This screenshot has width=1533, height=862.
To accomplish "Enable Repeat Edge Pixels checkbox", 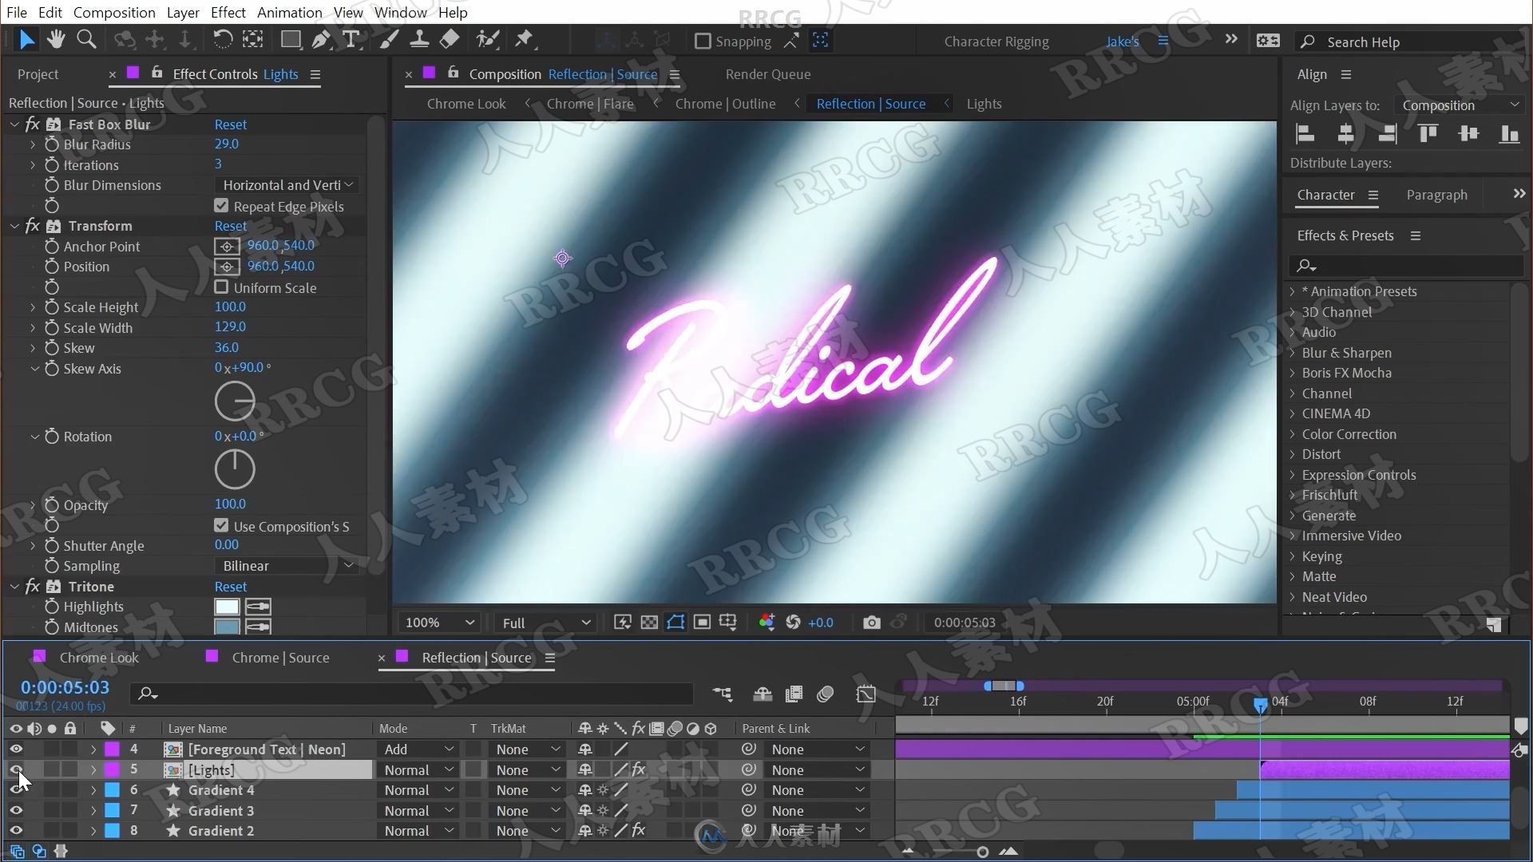I will click(221, 205).
